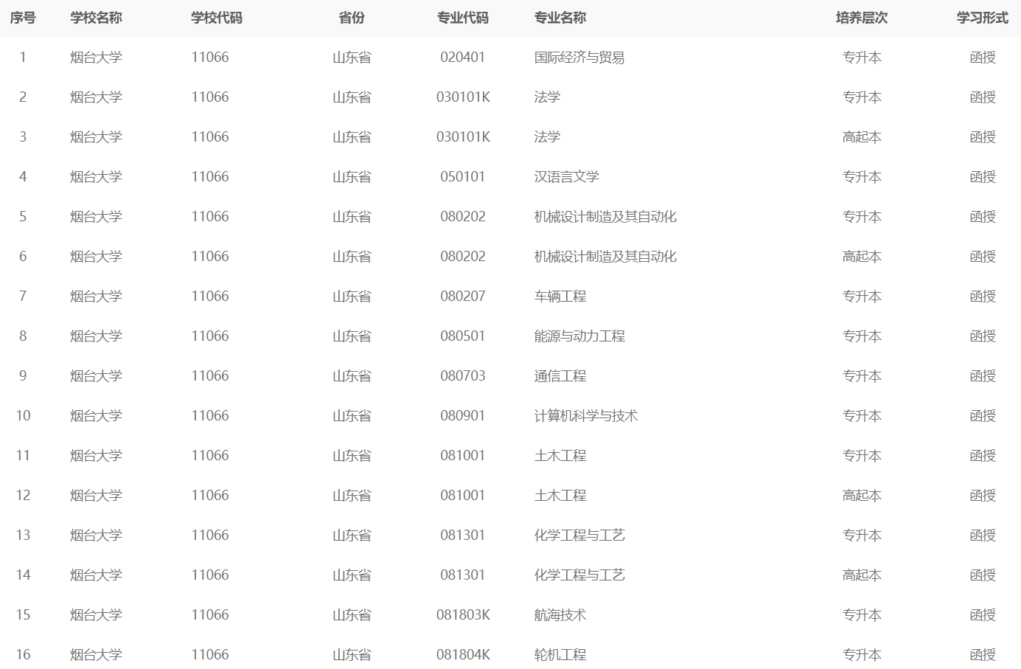The width and height of the screenshot is (1021, 669).
Task: Click school code 11066 in row 4
Action: click(210, 177)
